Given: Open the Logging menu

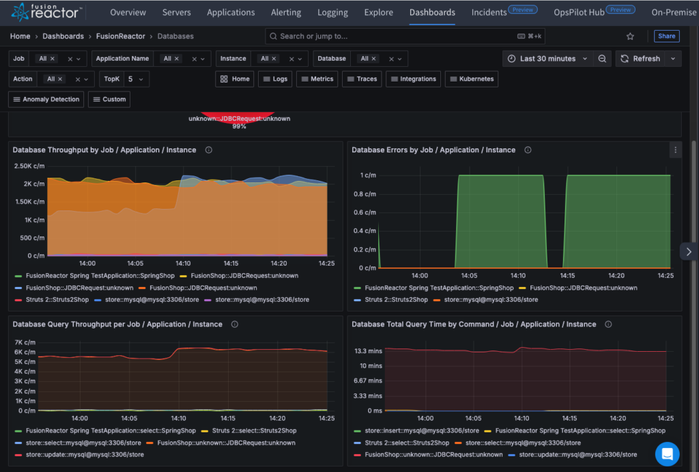Looking at the screenshot, I should [332, 12].
